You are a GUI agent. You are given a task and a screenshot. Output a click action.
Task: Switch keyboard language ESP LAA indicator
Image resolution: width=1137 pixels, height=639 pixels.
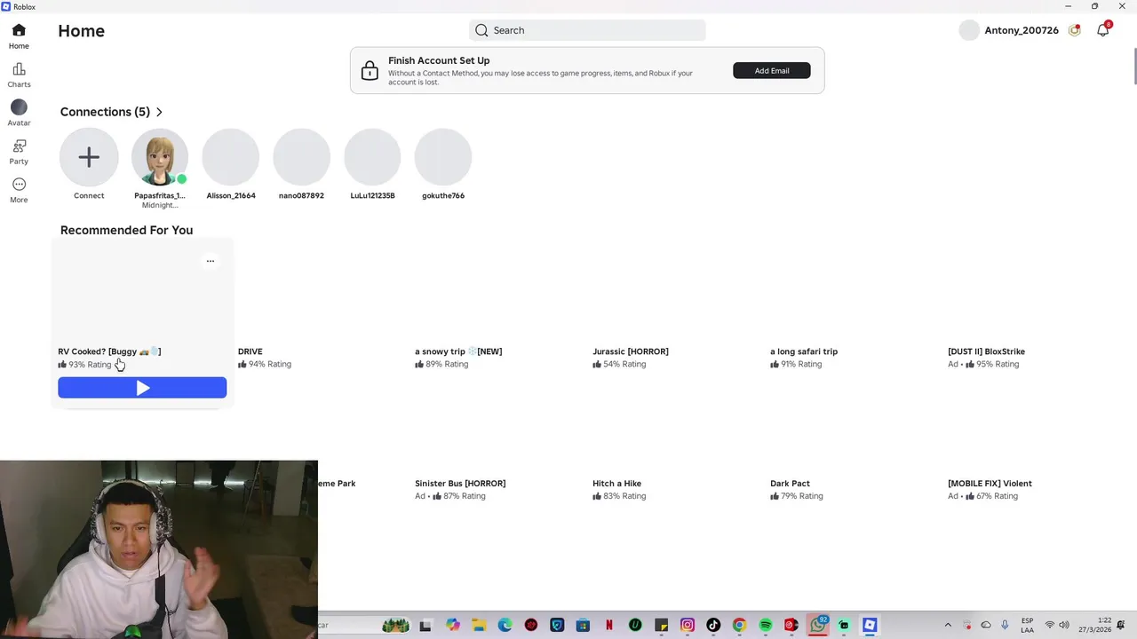tap(1027, 625)
